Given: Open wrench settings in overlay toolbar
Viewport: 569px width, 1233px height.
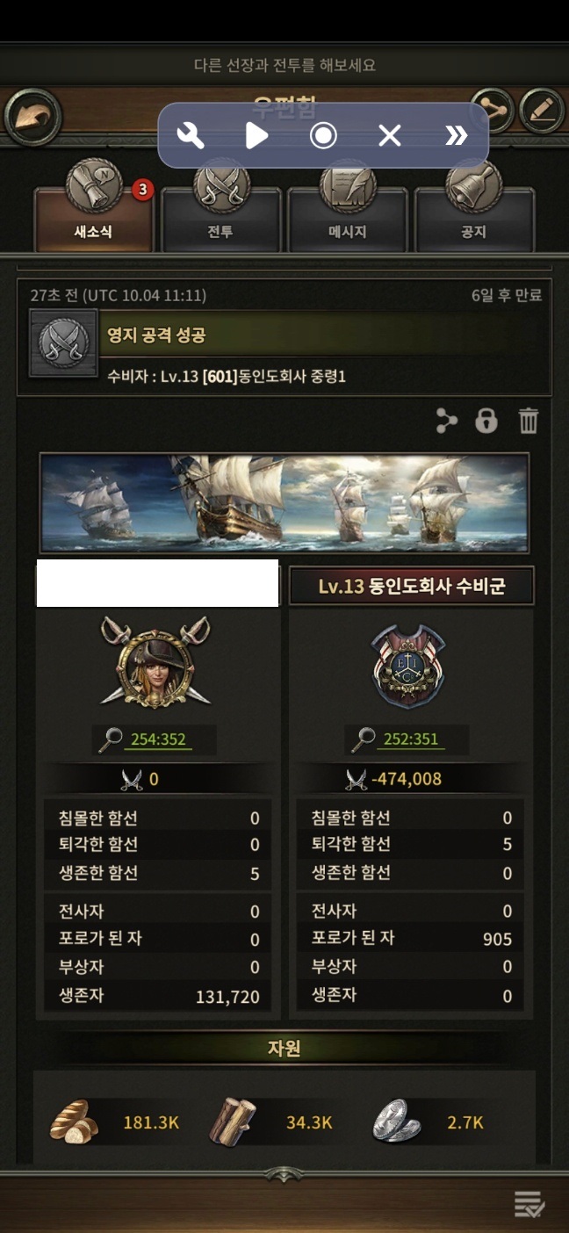Looking at the screenshot, I should (191, 135).
